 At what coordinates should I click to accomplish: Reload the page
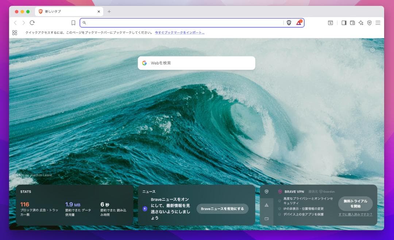pyautogui.click(x=32, y=23)
